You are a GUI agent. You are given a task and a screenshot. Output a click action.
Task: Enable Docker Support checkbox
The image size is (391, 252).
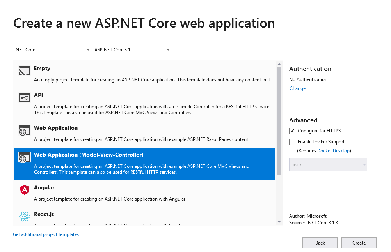[x=292, y=142]
